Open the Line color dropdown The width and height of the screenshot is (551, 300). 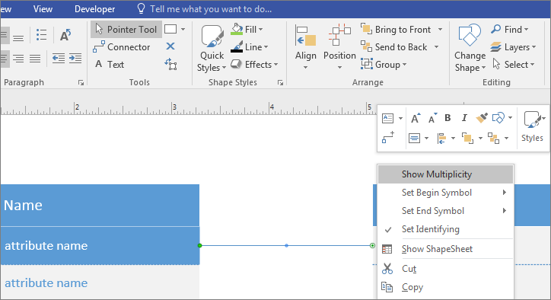point(266,47)
